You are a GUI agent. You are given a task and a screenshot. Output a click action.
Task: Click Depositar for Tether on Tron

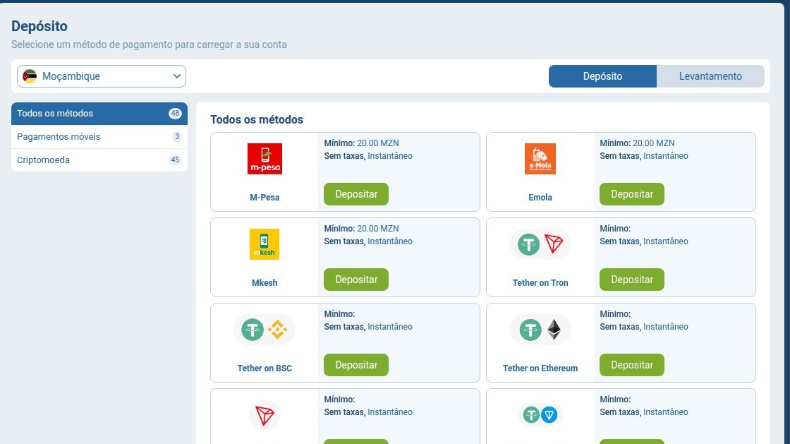pyautogui.click(x=632, y=280)
